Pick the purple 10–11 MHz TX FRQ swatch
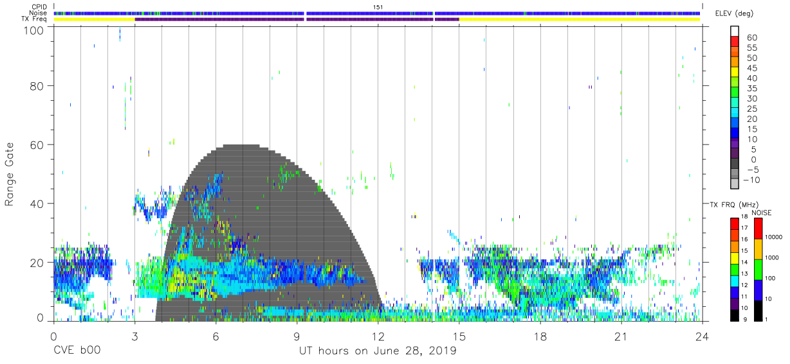This screenshot has height=364, width=790. pyautogui.click(x=734, y=304)
